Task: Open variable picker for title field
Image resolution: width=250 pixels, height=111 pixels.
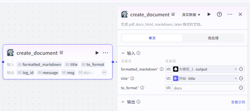Action: 241,78
